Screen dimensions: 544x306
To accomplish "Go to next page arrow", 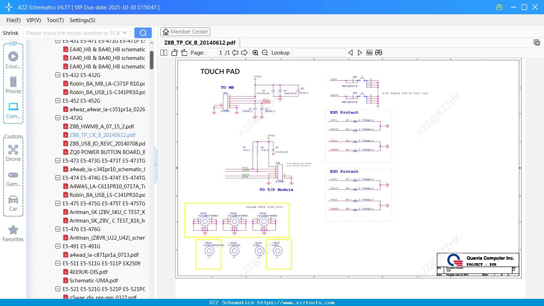I will (x=244, y=53).
